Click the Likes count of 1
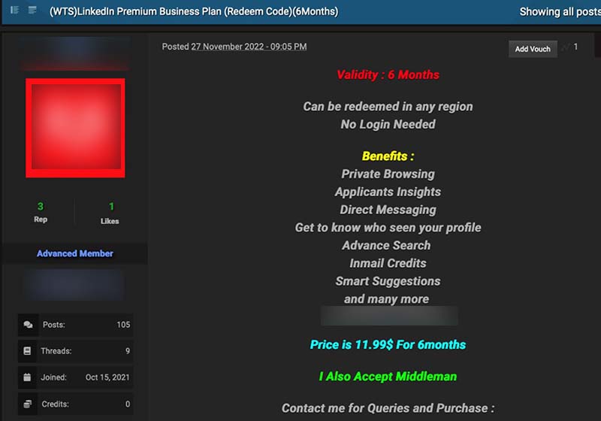 (110, 207)
